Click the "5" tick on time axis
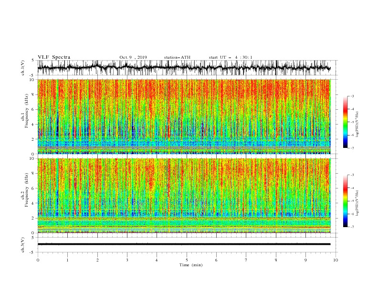This screenshot has height=292, width=378. [x=187, y=260]
